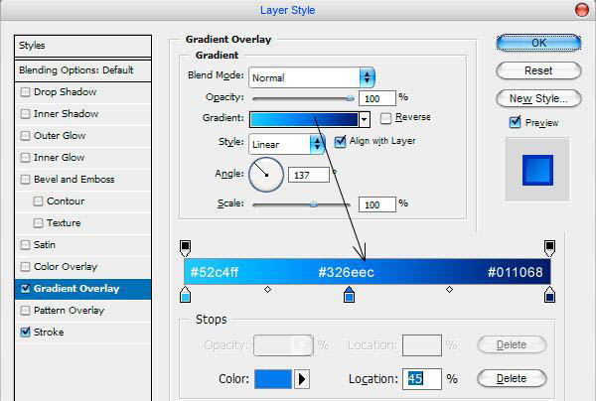Click the Angle 137 input field
This screenshot has height=401, width=596.
pos(309,175)
